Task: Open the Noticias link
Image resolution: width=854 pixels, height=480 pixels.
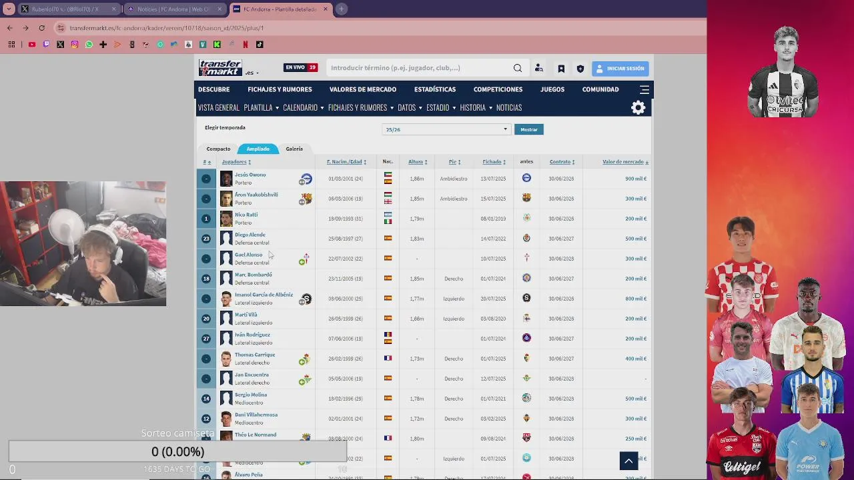Action: [x=509, y=107]
